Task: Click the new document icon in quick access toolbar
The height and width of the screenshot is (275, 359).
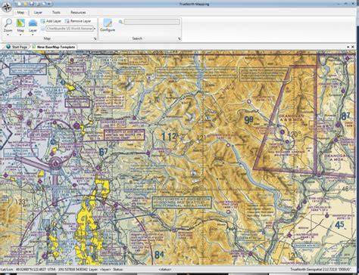Action: click(x=20, y=4)
